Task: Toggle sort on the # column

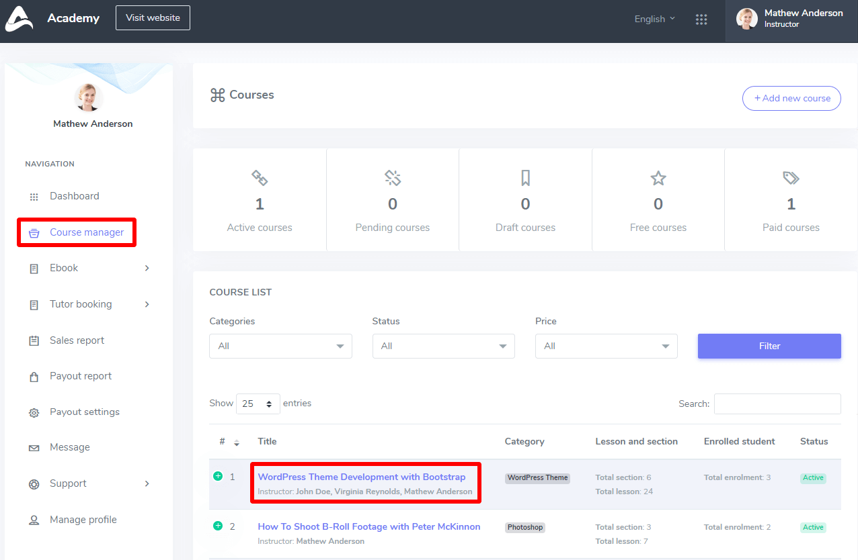Action: tap(236, 442)
